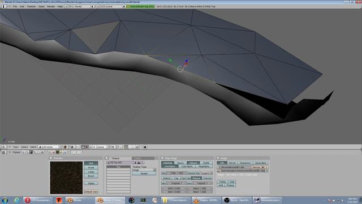362x204 pixels.
Task: Collapse the Map Image panel
Action: coord(162,158)
